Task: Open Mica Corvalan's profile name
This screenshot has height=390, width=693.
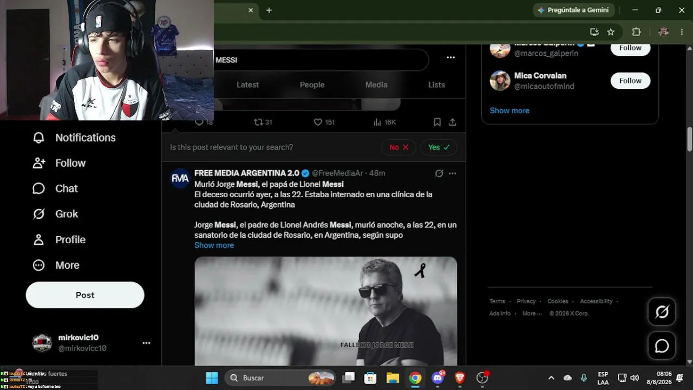Action: click(540, 76)
